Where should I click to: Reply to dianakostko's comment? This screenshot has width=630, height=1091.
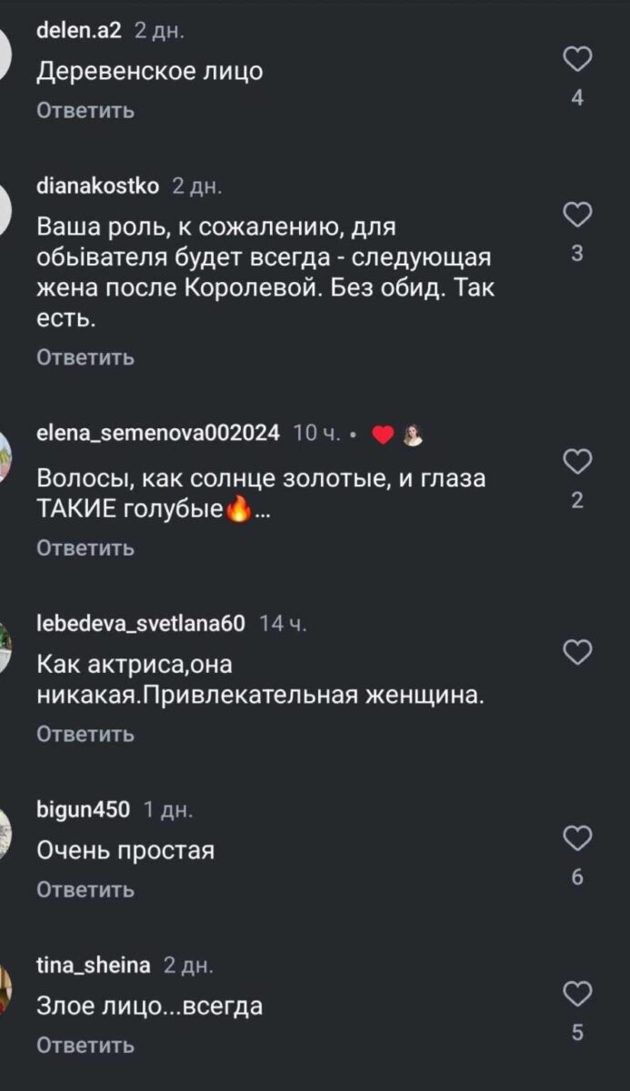[x=85, y=358]
